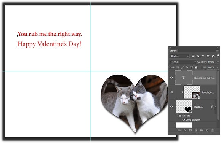
Task: Click Fill 100% value field
Action: pyautogui.click(x=211, y=67)
